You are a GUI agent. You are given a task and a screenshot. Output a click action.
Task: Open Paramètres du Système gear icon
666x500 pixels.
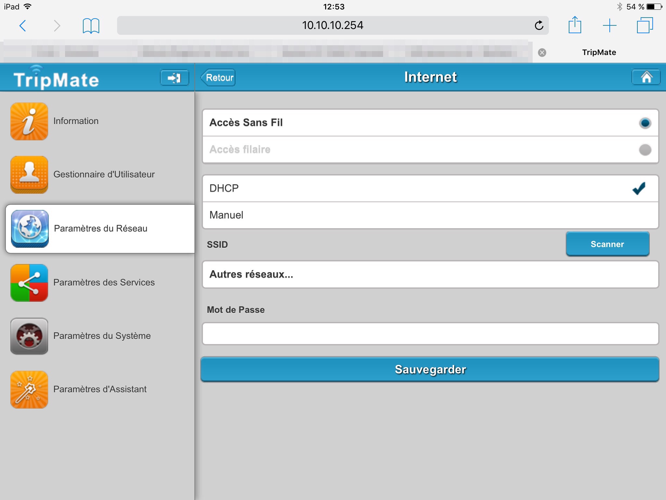29,336
